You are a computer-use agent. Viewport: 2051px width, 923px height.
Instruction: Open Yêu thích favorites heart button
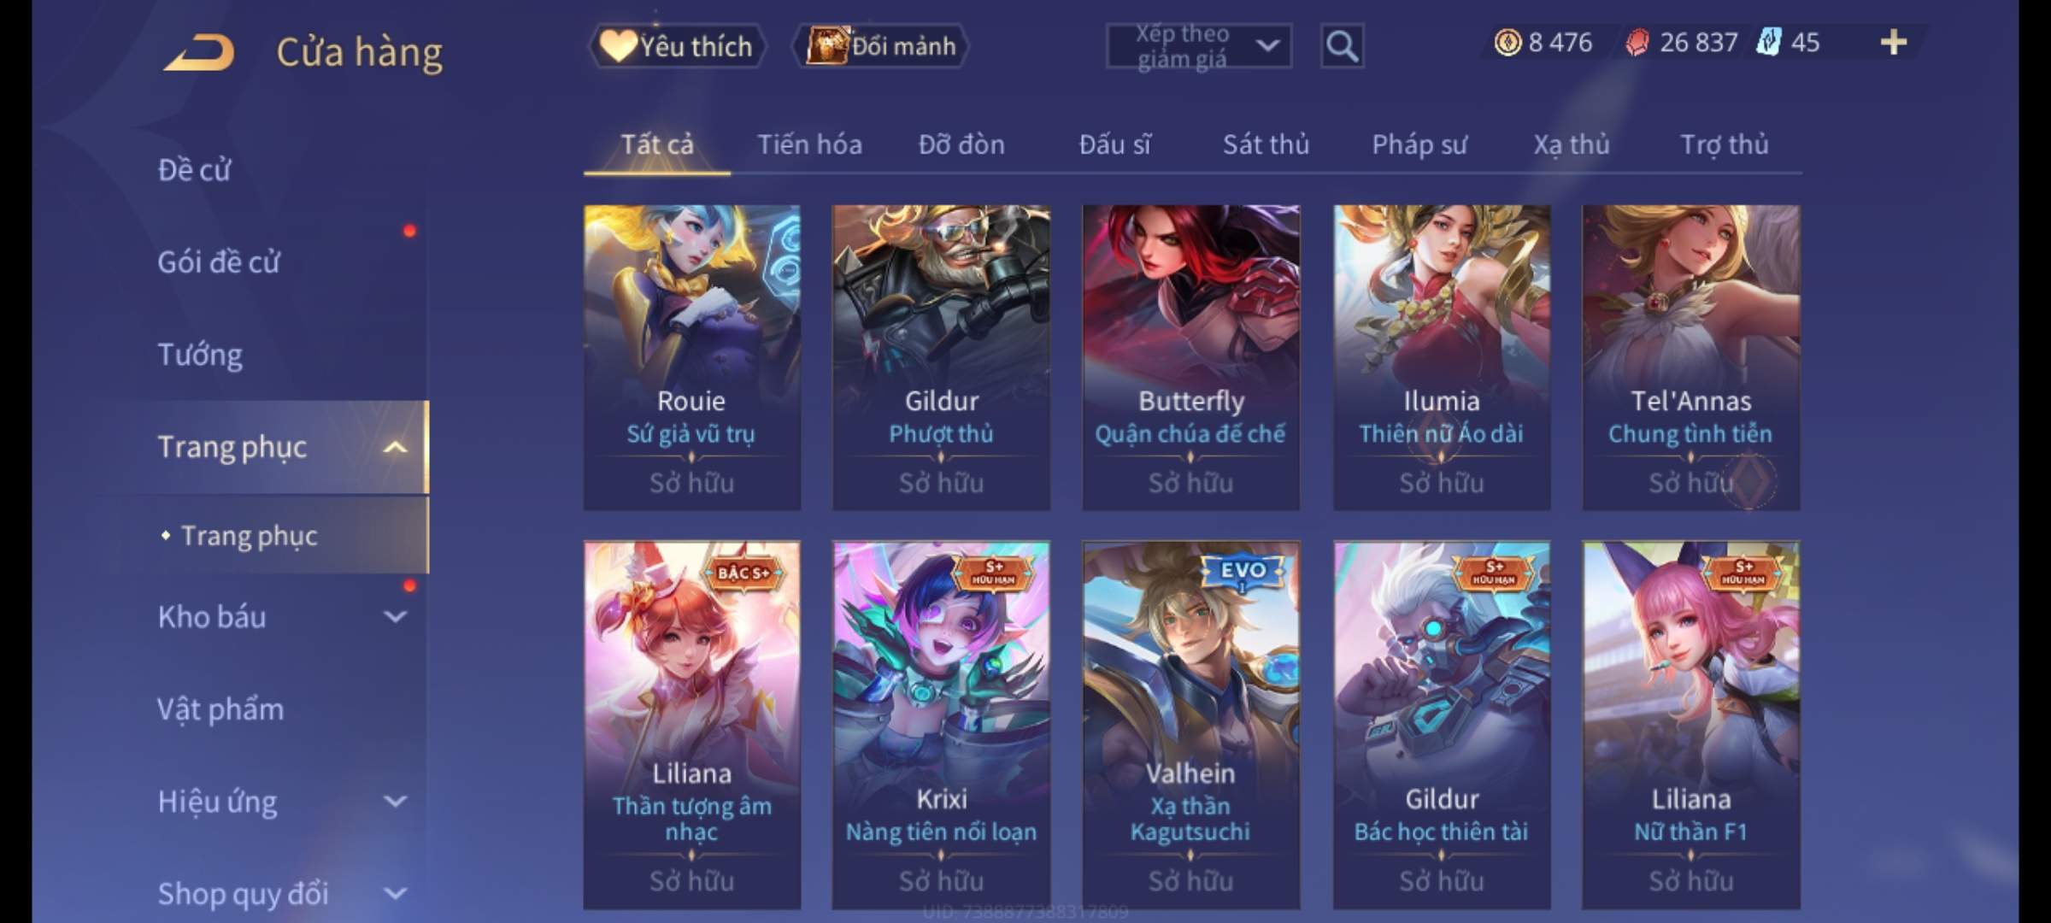[677, 46]
